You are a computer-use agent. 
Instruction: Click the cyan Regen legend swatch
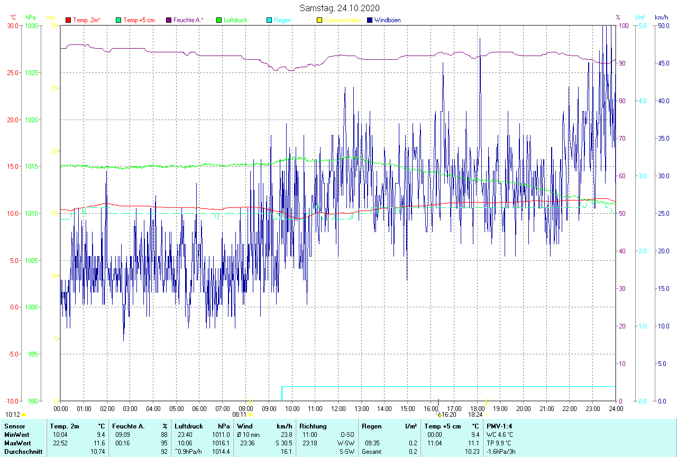269,20
